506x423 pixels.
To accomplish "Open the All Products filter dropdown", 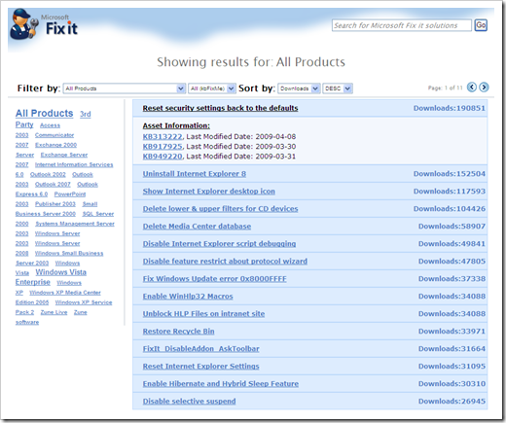I will tap(125, 88).
